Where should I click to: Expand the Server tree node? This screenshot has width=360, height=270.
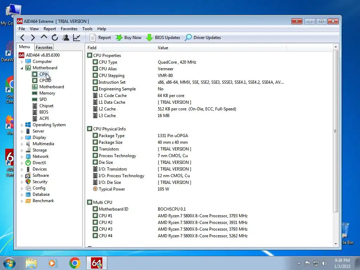point(22,131)
